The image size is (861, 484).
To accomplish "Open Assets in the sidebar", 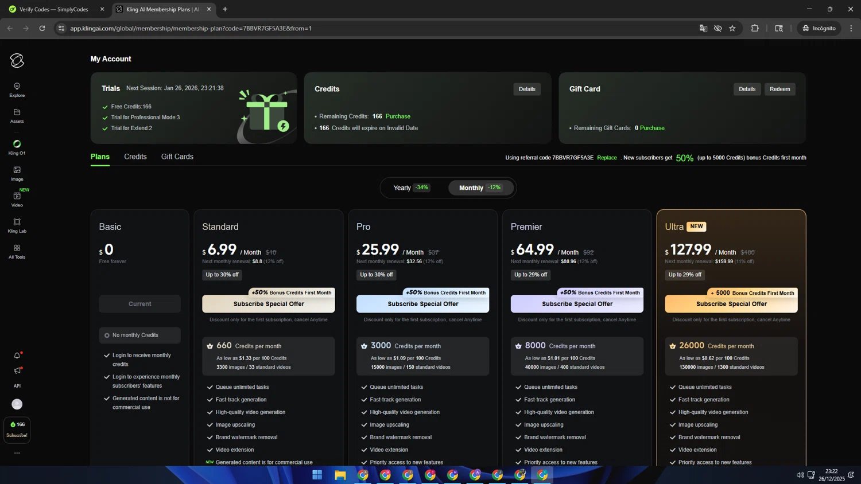I will pyautogui.click(x=17, y=116).
